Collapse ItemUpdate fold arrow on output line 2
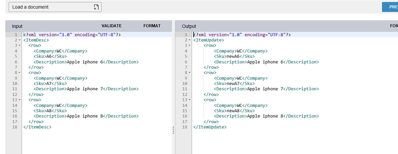The image size is (398, 154). [x=189, y=40]
